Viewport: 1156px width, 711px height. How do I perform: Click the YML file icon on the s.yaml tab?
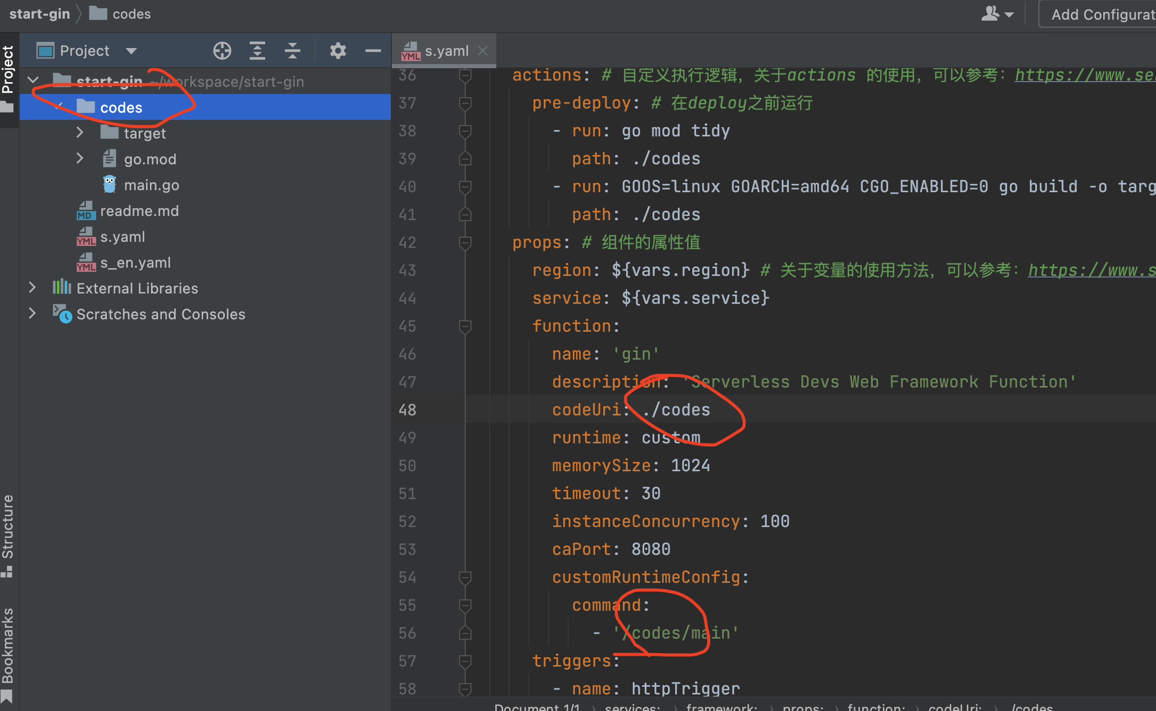[x=410, y=51]
